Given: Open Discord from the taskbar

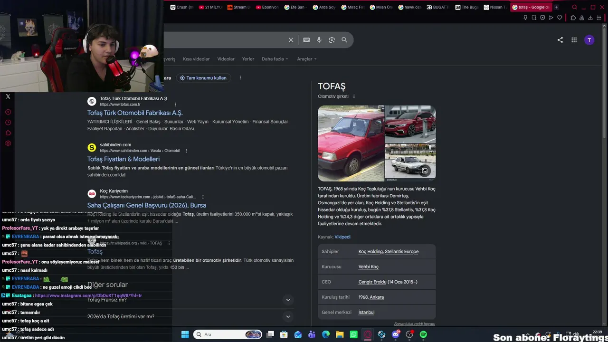Looking at the screenshot, I should (396, 334).
